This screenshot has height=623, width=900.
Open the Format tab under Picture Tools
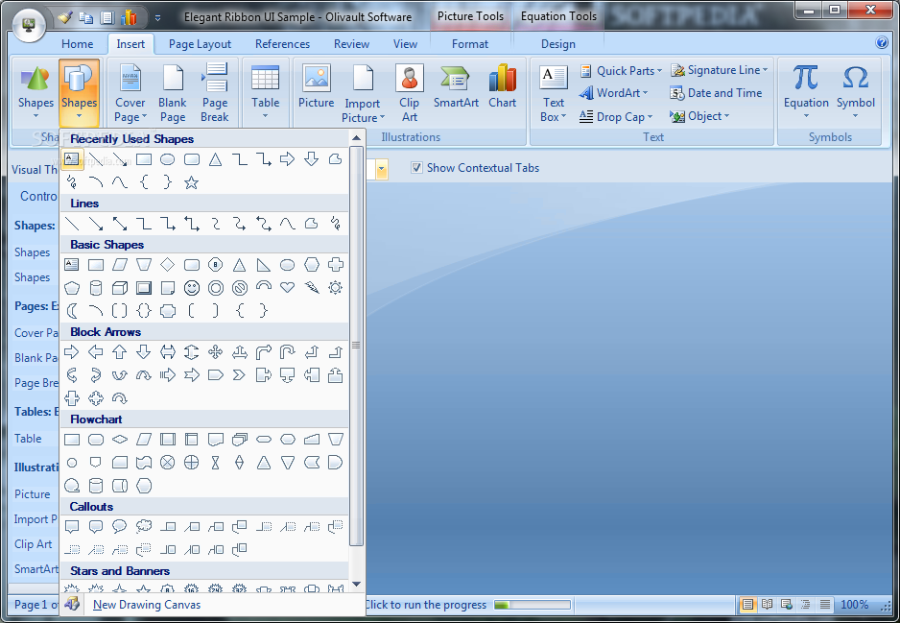point(469,43)
